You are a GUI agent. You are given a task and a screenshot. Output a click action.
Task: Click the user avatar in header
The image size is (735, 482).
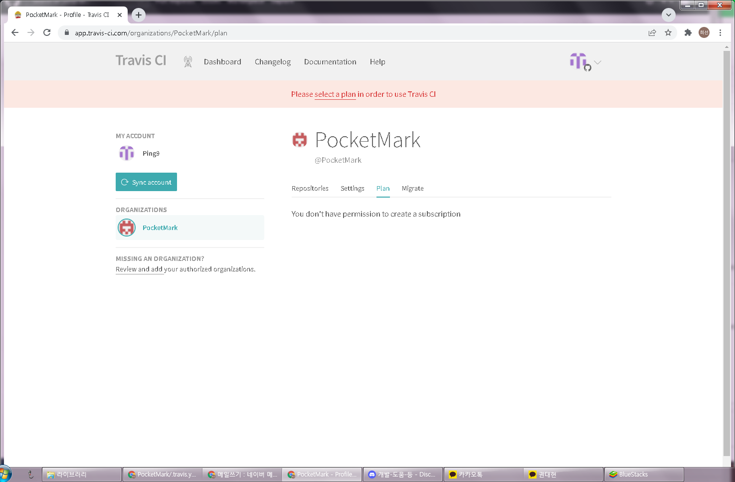[579, 62]
